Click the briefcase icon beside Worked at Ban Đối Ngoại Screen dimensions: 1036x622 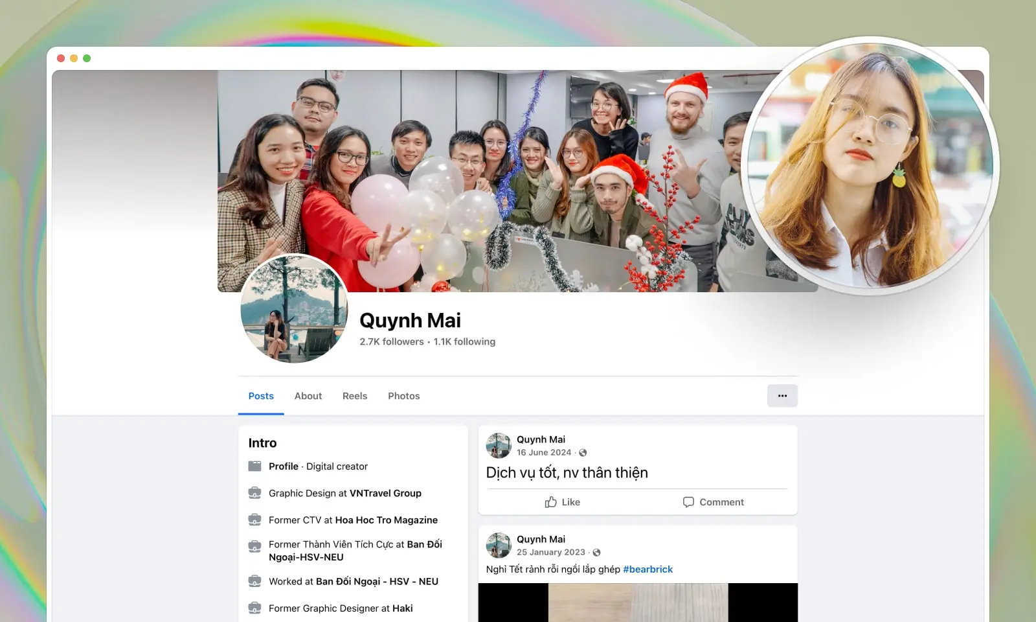tap(254, 581)
